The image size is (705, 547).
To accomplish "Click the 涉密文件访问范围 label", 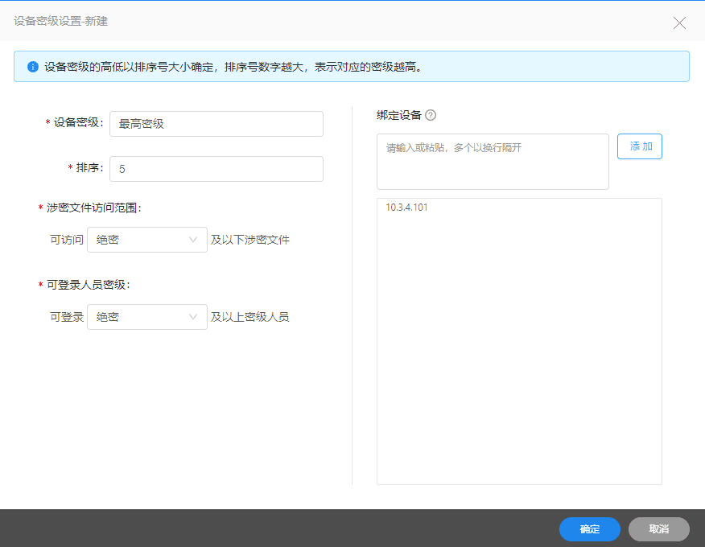I will (x=94, y=208).
